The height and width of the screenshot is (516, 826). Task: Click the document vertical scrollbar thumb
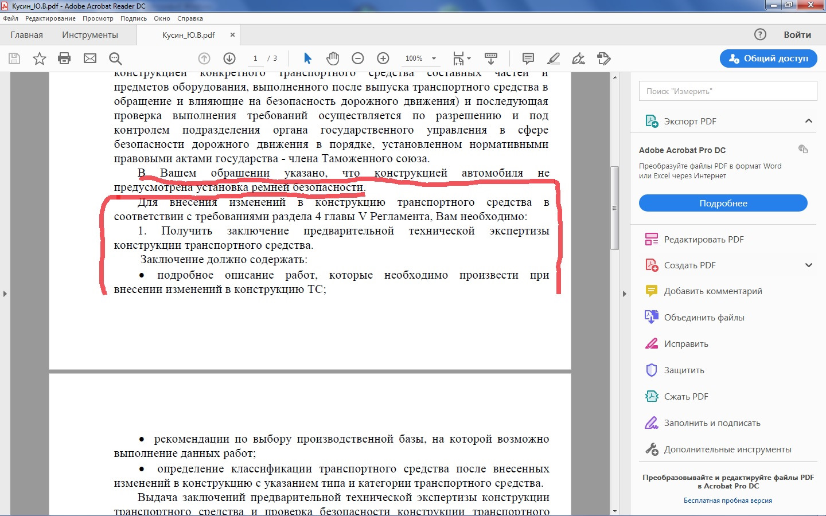pyautogui.click(x=614, y=208)
